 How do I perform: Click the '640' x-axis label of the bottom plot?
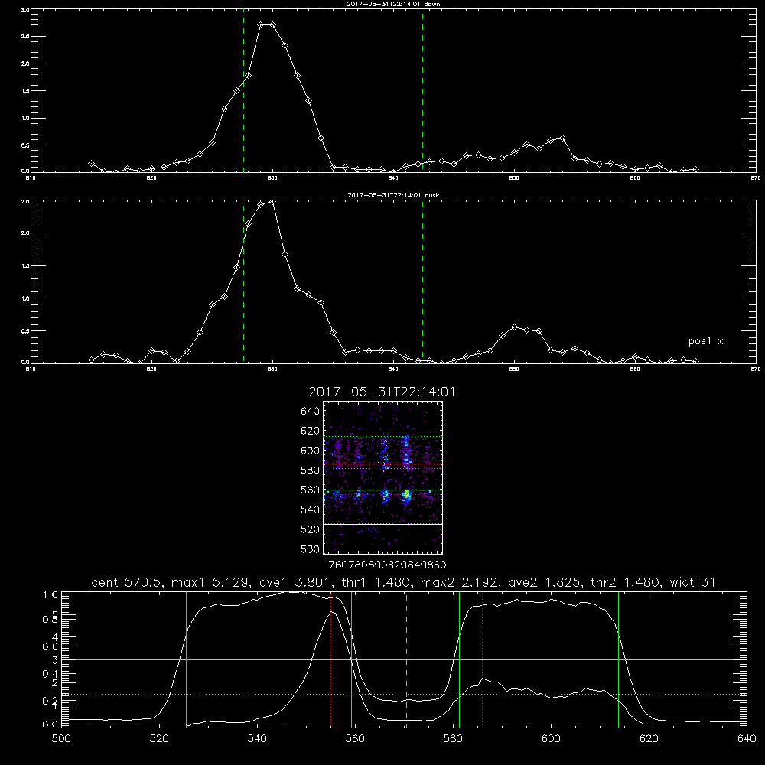(747, 739)
